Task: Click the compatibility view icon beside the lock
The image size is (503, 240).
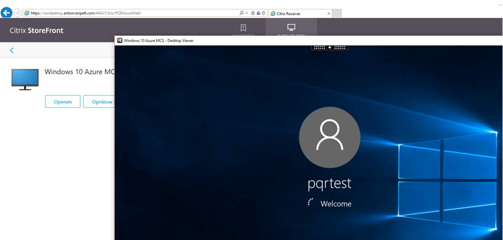Action: [x=253, y=13]
